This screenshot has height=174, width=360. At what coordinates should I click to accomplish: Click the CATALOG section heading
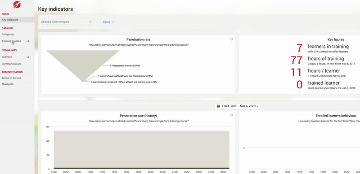click(7, 28)
